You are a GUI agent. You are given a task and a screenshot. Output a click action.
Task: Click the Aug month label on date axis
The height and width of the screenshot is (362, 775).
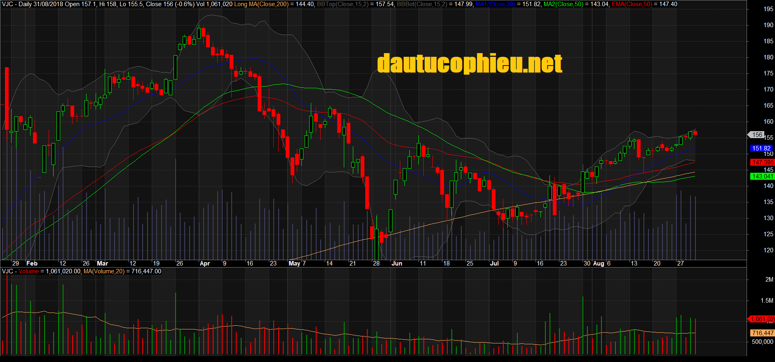598,263
